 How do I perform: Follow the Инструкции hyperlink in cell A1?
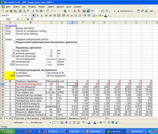11,25
